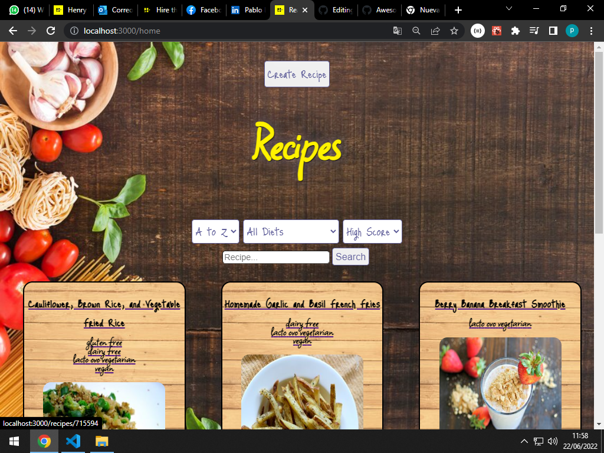This screenshot has height=453, width=604.
Task: Share this page icon
Action: (435, 31)
